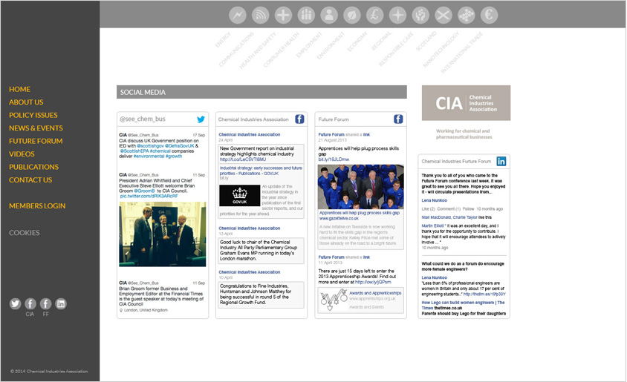Click the CIA logo banner
Viewport: 627px width, 382px height.
tap(467, 103)
